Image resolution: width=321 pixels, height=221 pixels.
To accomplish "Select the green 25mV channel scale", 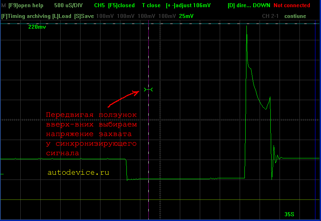I will (186, 16).
